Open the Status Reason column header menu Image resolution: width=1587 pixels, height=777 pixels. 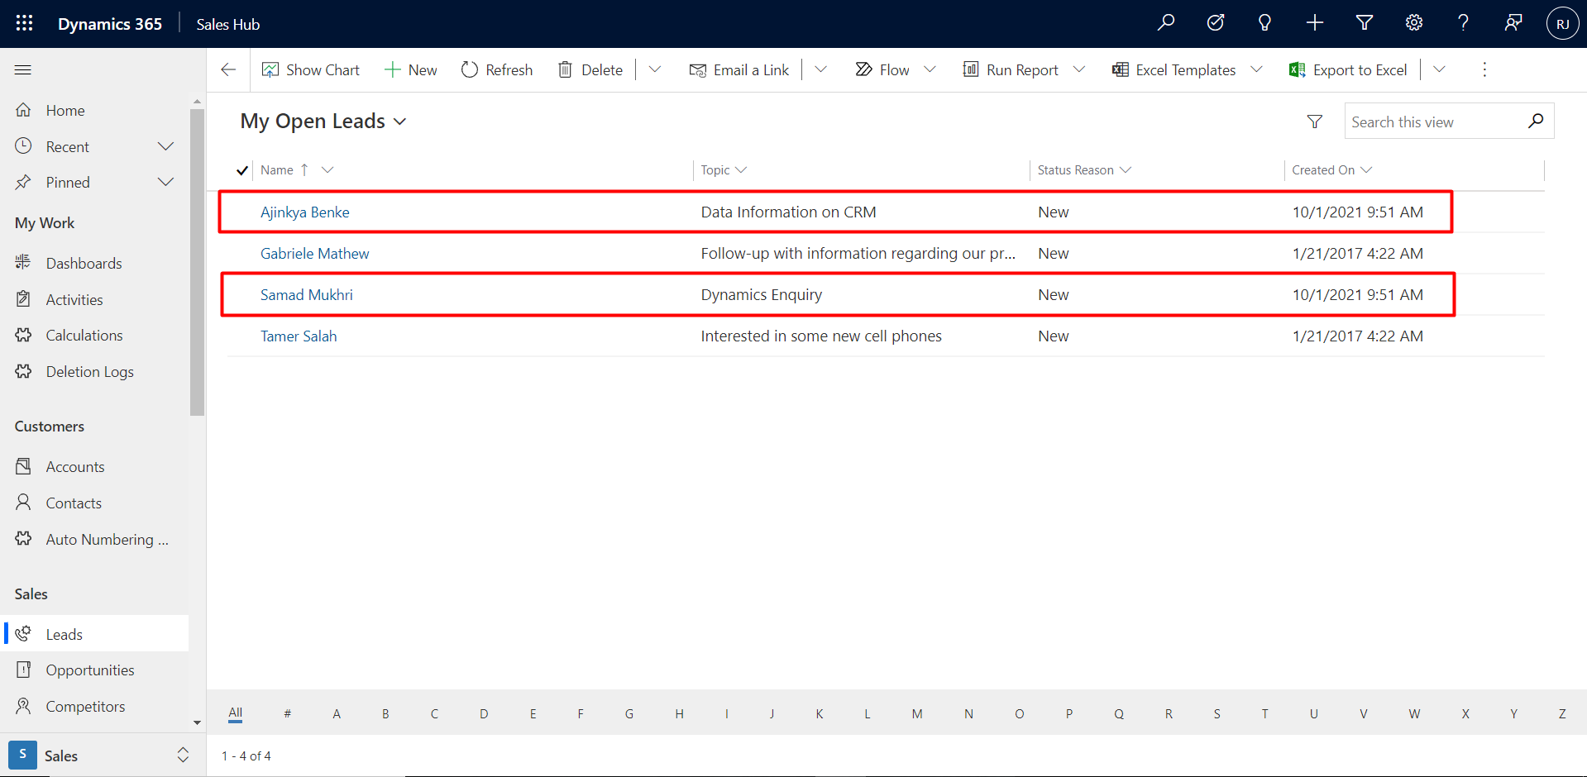[x=1126, y=170]
